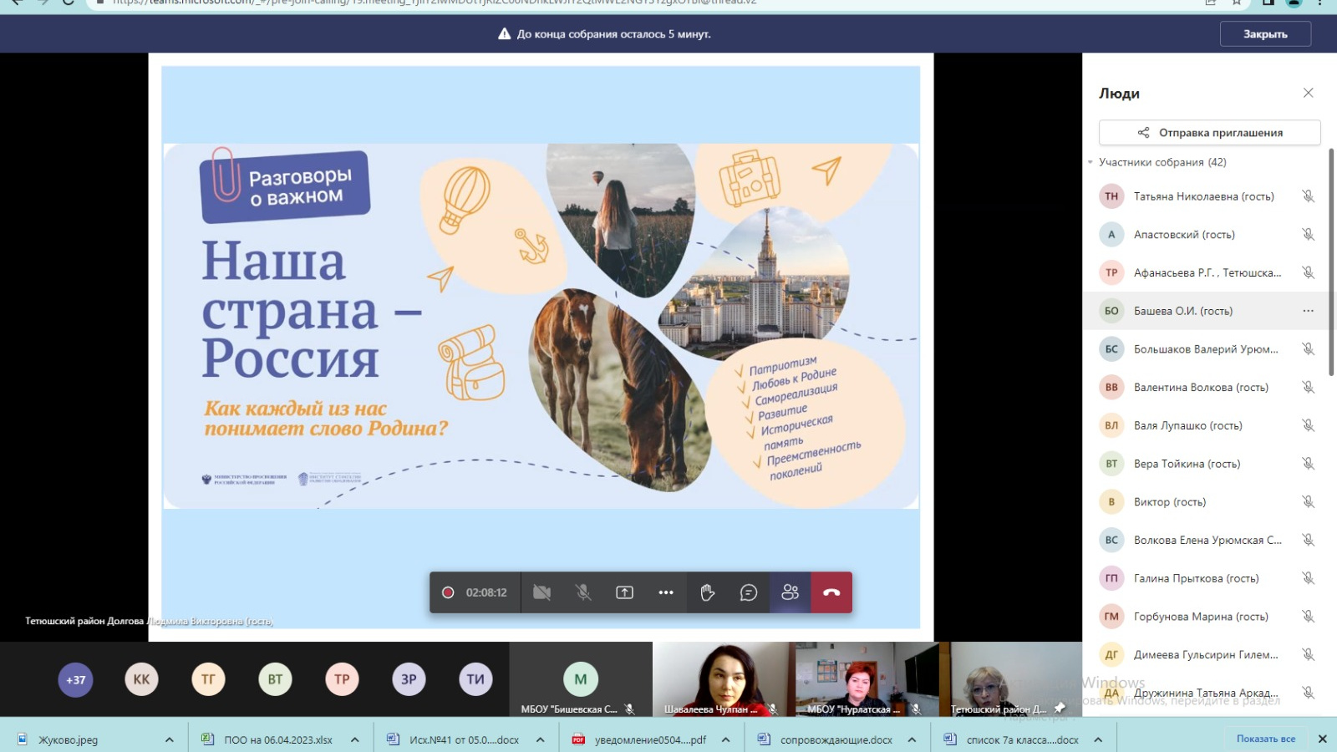
Task: Click muted mic icon beside Волкова Елена
Action: tap(1308, 540)
